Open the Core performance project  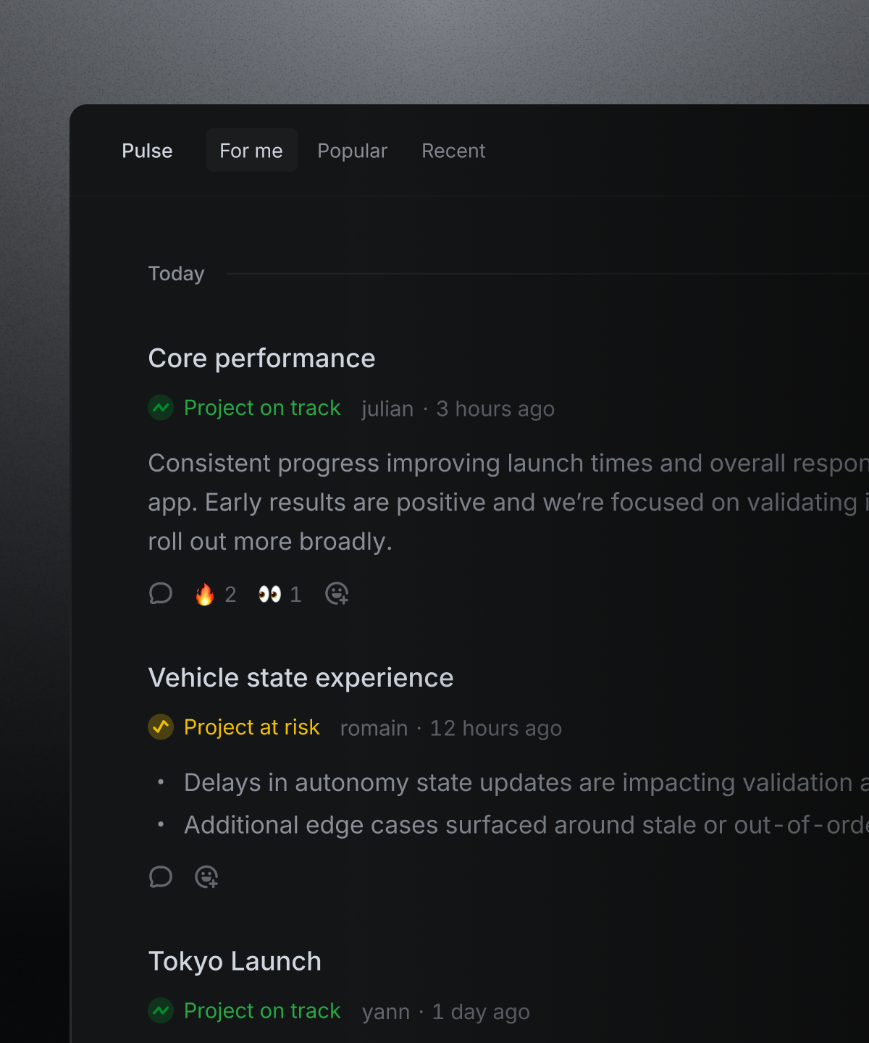coord(261,359)
